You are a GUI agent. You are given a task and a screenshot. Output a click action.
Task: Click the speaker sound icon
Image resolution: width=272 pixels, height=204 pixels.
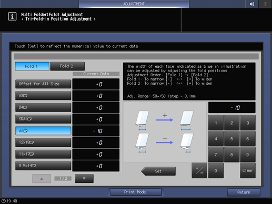252,4
